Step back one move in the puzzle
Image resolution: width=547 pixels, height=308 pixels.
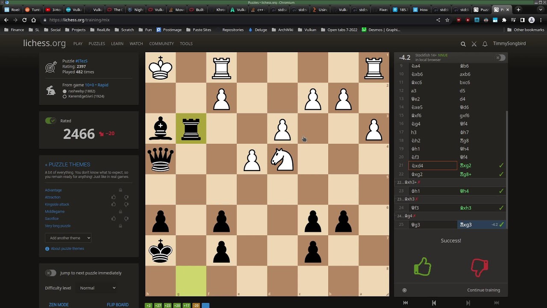pyautogui.click(x=434, y=303)
